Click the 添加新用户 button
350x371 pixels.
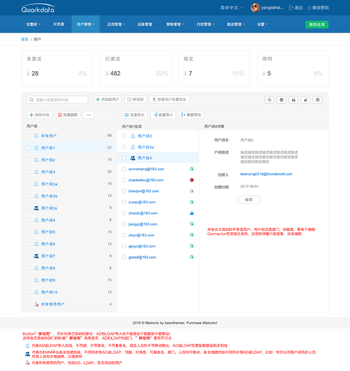click(x=107, y=100)
